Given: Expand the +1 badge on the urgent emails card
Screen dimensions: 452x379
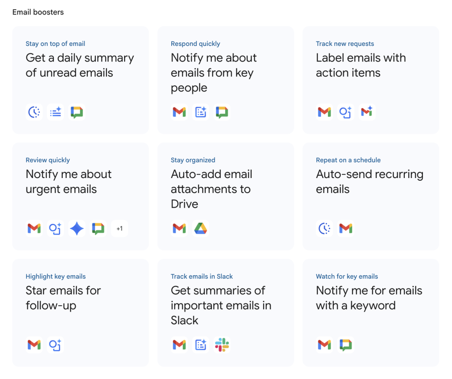Looking at the screenshot, I should pos(119,228).
